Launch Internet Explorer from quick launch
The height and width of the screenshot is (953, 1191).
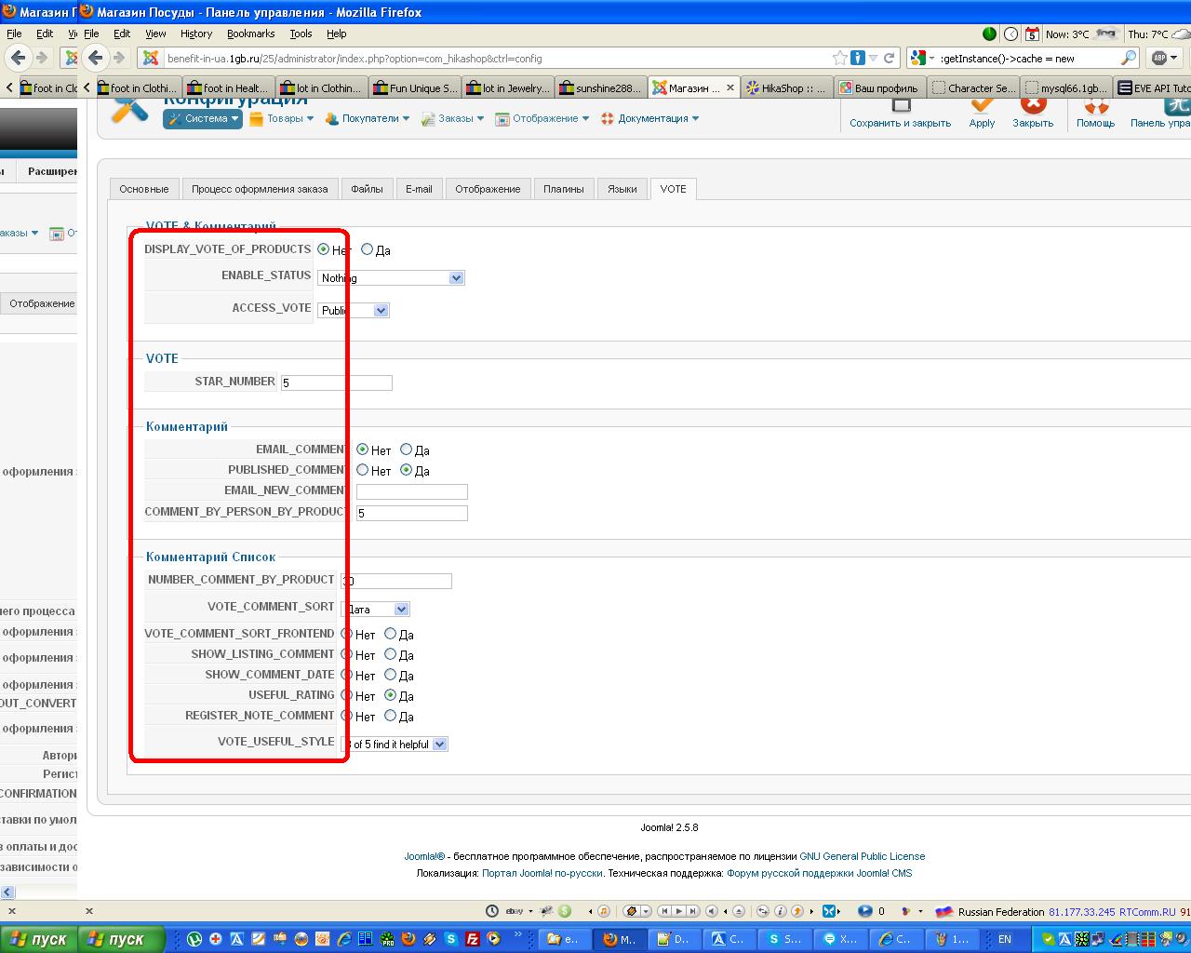click(344, 939)
